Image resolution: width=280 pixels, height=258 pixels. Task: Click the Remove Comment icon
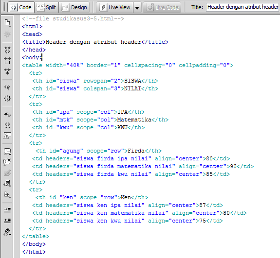click(7, 162)
